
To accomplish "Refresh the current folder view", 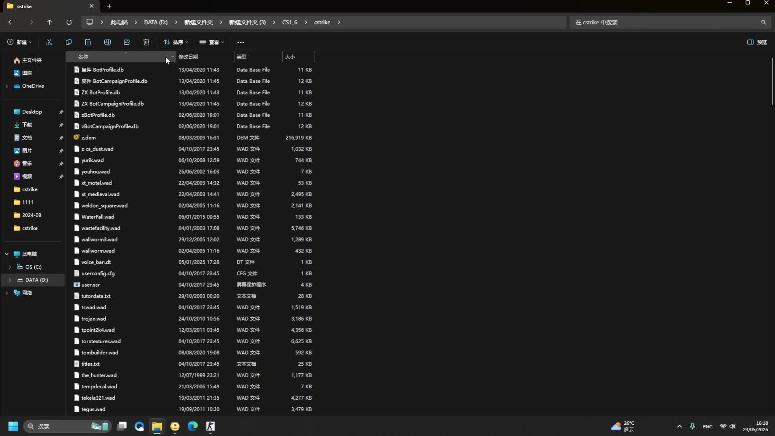I will coord(69,22).
